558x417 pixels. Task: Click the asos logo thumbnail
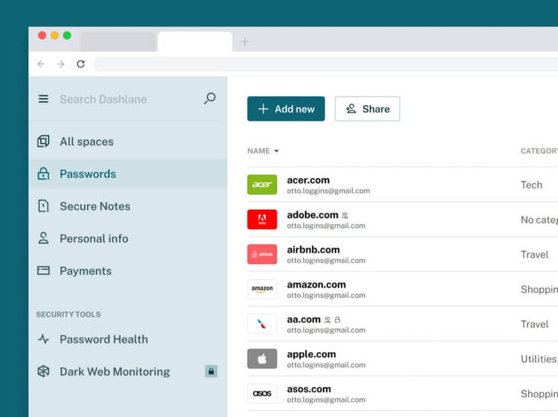point(263,393)
